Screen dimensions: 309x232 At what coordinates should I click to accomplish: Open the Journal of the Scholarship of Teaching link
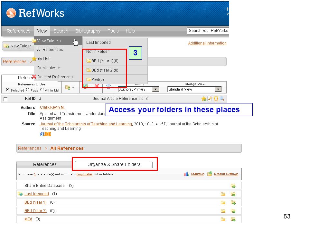tap(86, 124)
